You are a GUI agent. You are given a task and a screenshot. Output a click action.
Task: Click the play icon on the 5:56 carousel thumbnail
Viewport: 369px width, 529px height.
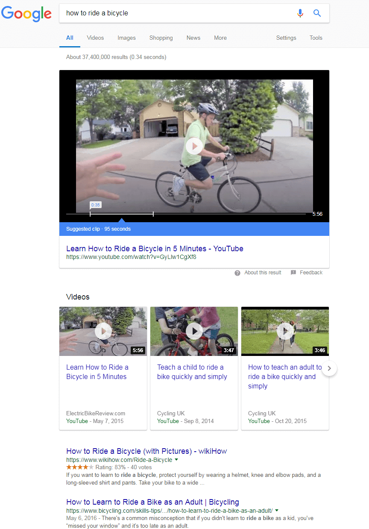coord(103,331)
